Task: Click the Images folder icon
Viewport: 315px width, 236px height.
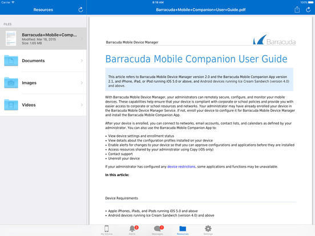Action: [11, 83]
